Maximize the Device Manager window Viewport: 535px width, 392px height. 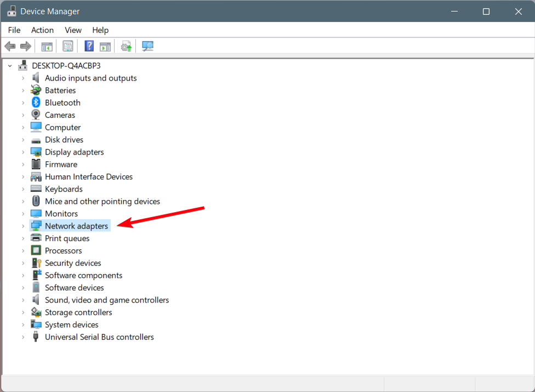[x=486, y=12]
